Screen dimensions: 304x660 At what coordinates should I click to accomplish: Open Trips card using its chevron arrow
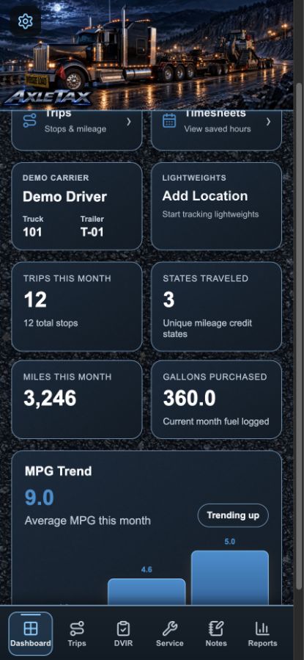[x=129, y=122]
